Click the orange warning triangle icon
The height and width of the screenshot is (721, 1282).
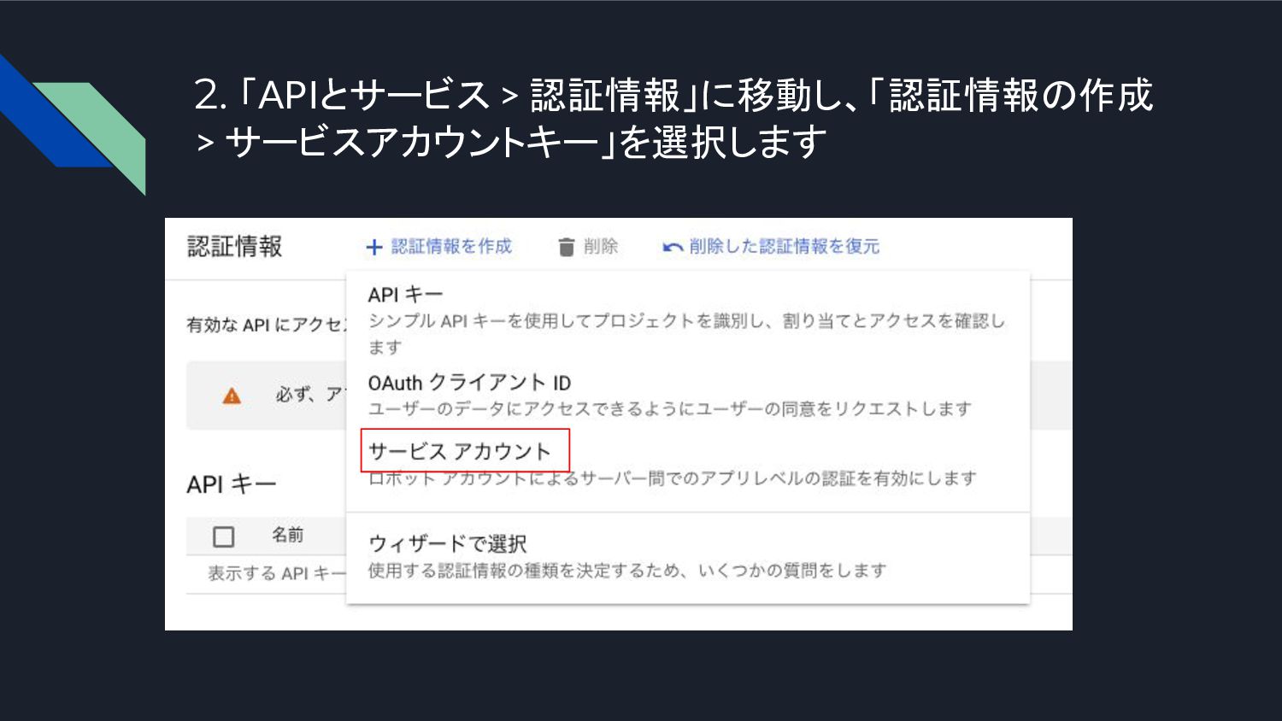(x=232, y=396)
